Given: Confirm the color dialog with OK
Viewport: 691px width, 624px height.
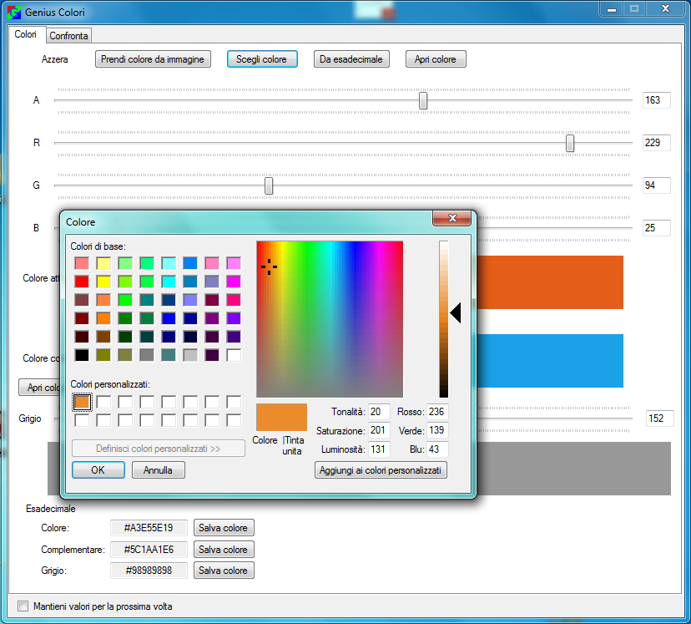Looking at the screenshot, I should point(98,470).
